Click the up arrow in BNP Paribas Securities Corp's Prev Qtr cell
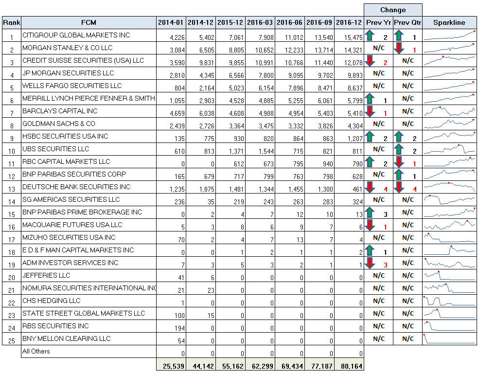This screenshot has height=373, width=478. [x=399, y=175]
